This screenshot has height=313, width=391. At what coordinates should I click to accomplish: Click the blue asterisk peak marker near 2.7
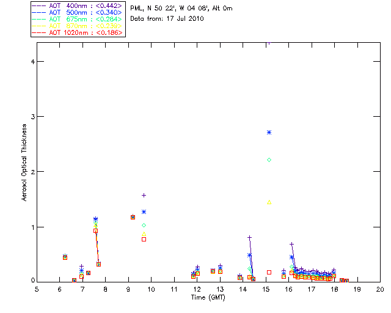269,132
